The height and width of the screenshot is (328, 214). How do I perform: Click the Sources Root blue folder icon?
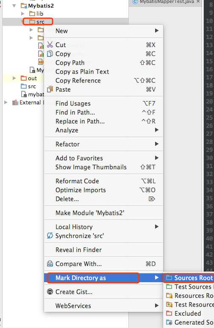[x=169, y=278]
